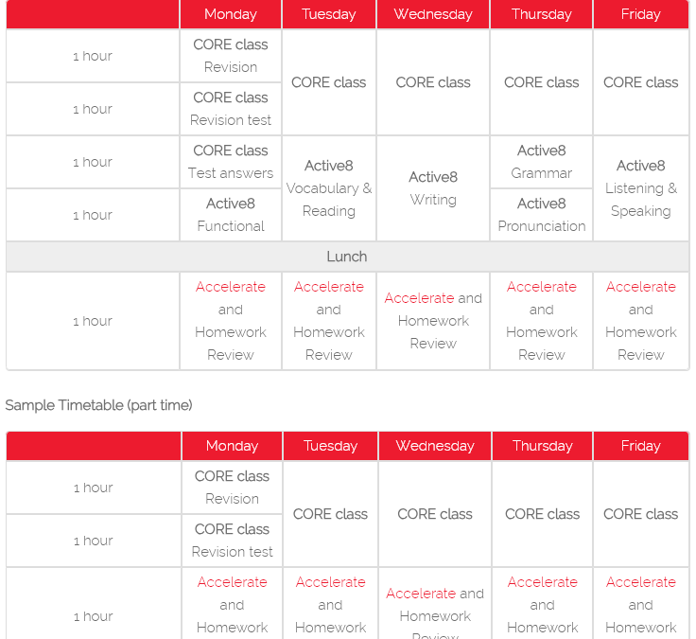Click Monday's Accelerate link in the part-time timetable

click(x=232, y=582)
